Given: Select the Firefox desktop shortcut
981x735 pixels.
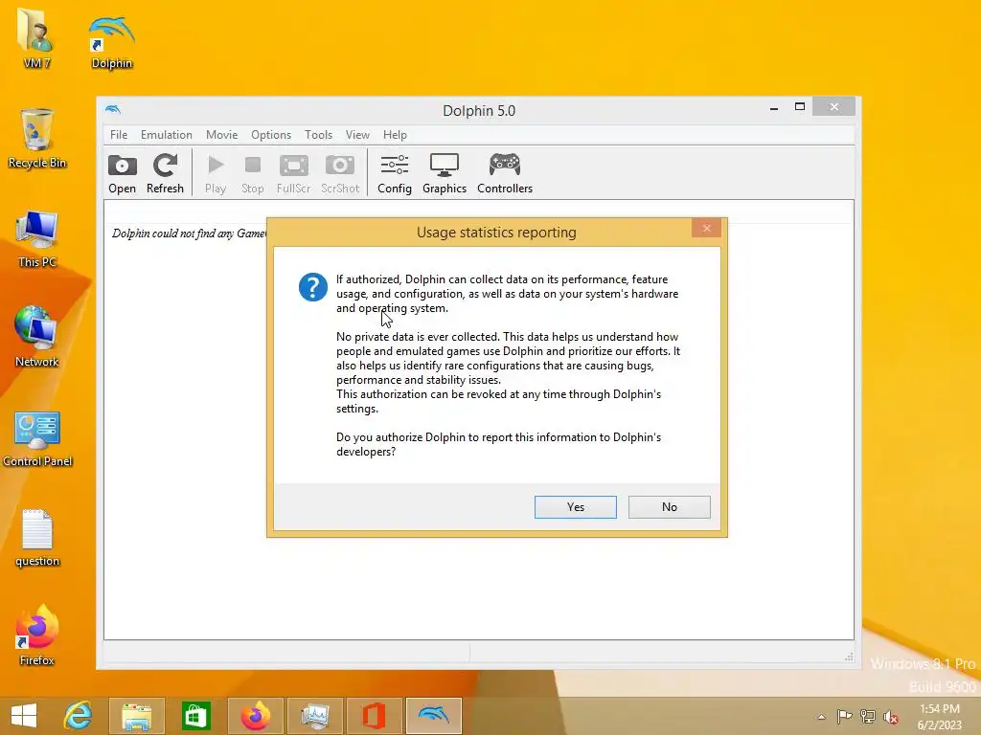Looking at the screenshot, I should coord(37,635).
